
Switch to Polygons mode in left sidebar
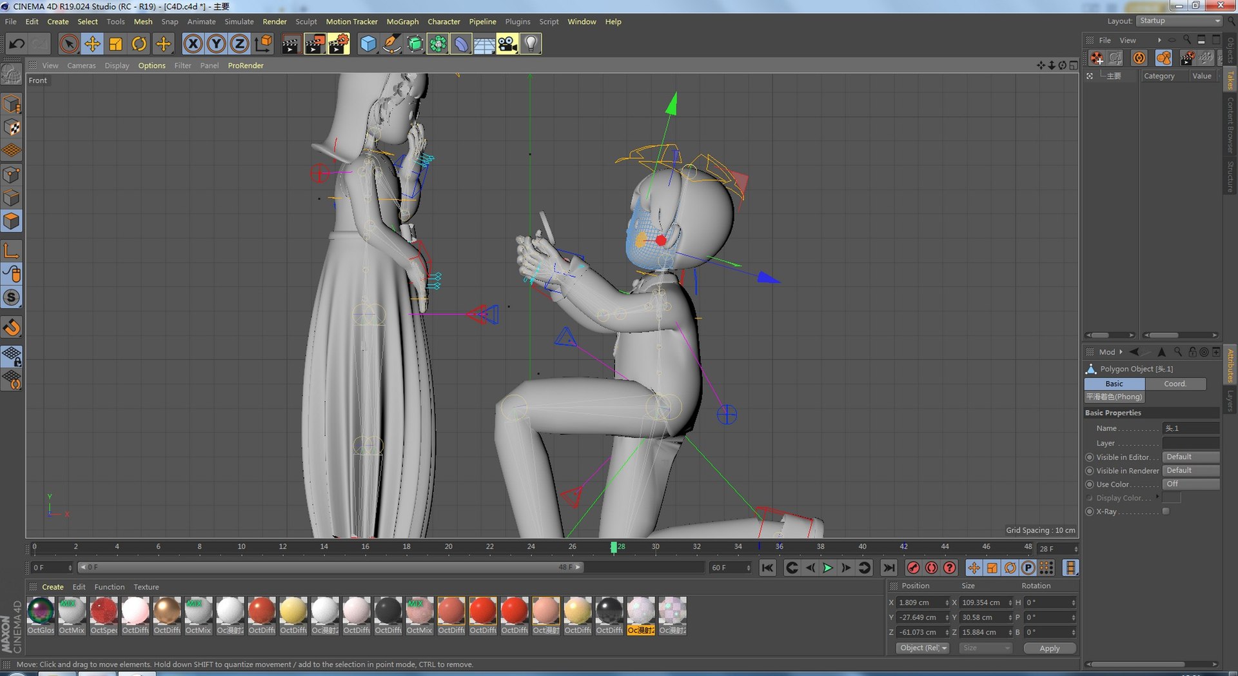click(x=12, y=221)
